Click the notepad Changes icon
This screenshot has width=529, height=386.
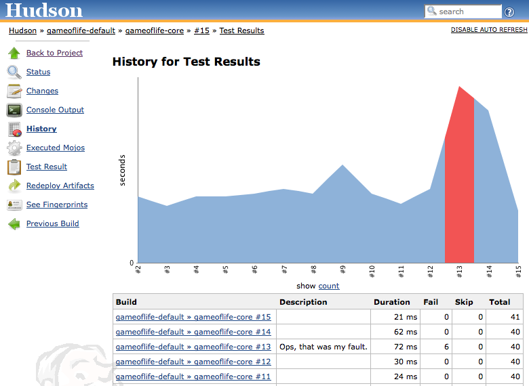coord(14,91)
